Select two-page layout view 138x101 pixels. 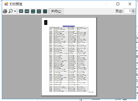[x=27, y=11]
